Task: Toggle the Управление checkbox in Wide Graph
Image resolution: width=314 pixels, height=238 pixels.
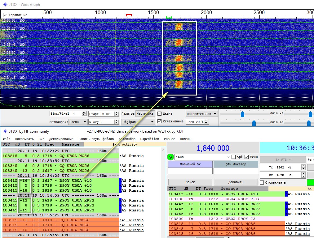Action: click(x=5, y=15)
